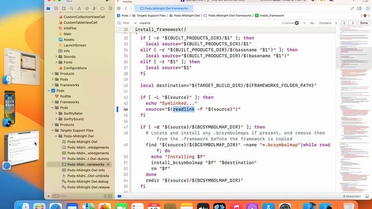Open the editor options icon
This screenshot has height=209, width=372.
(359, 8)
